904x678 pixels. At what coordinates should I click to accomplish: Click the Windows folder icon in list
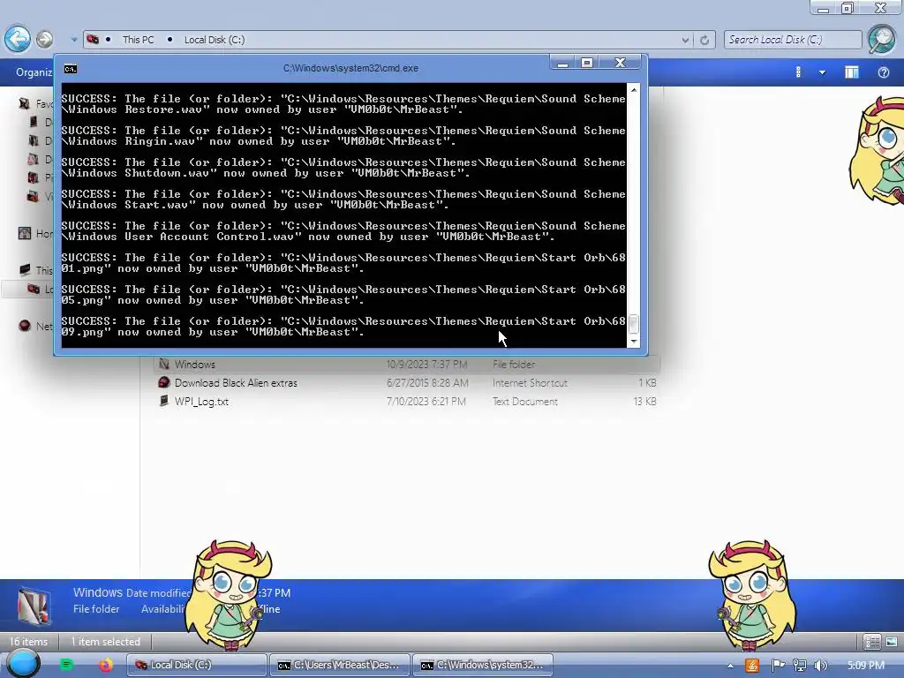(163, 364)
